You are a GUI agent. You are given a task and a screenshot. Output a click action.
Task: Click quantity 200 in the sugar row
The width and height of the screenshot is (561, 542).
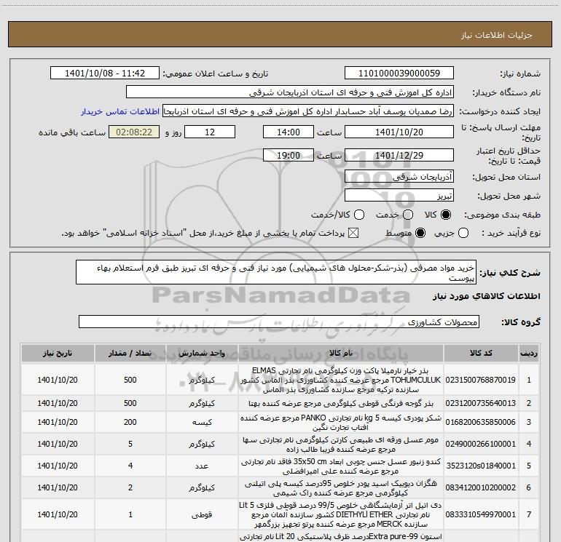click(130, 422)
